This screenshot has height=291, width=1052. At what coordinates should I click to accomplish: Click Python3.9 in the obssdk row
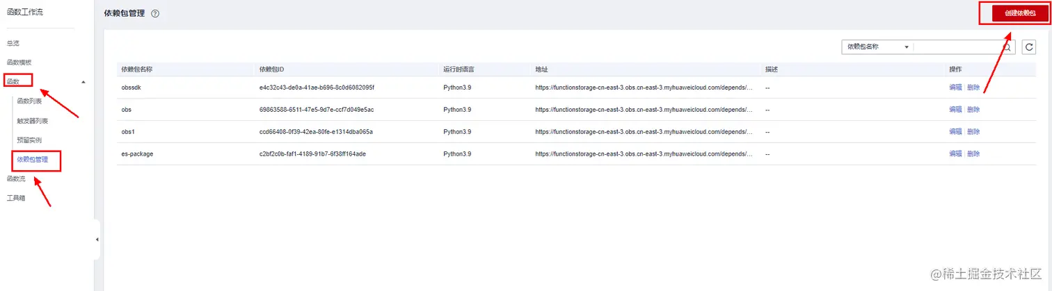[457, 88]
